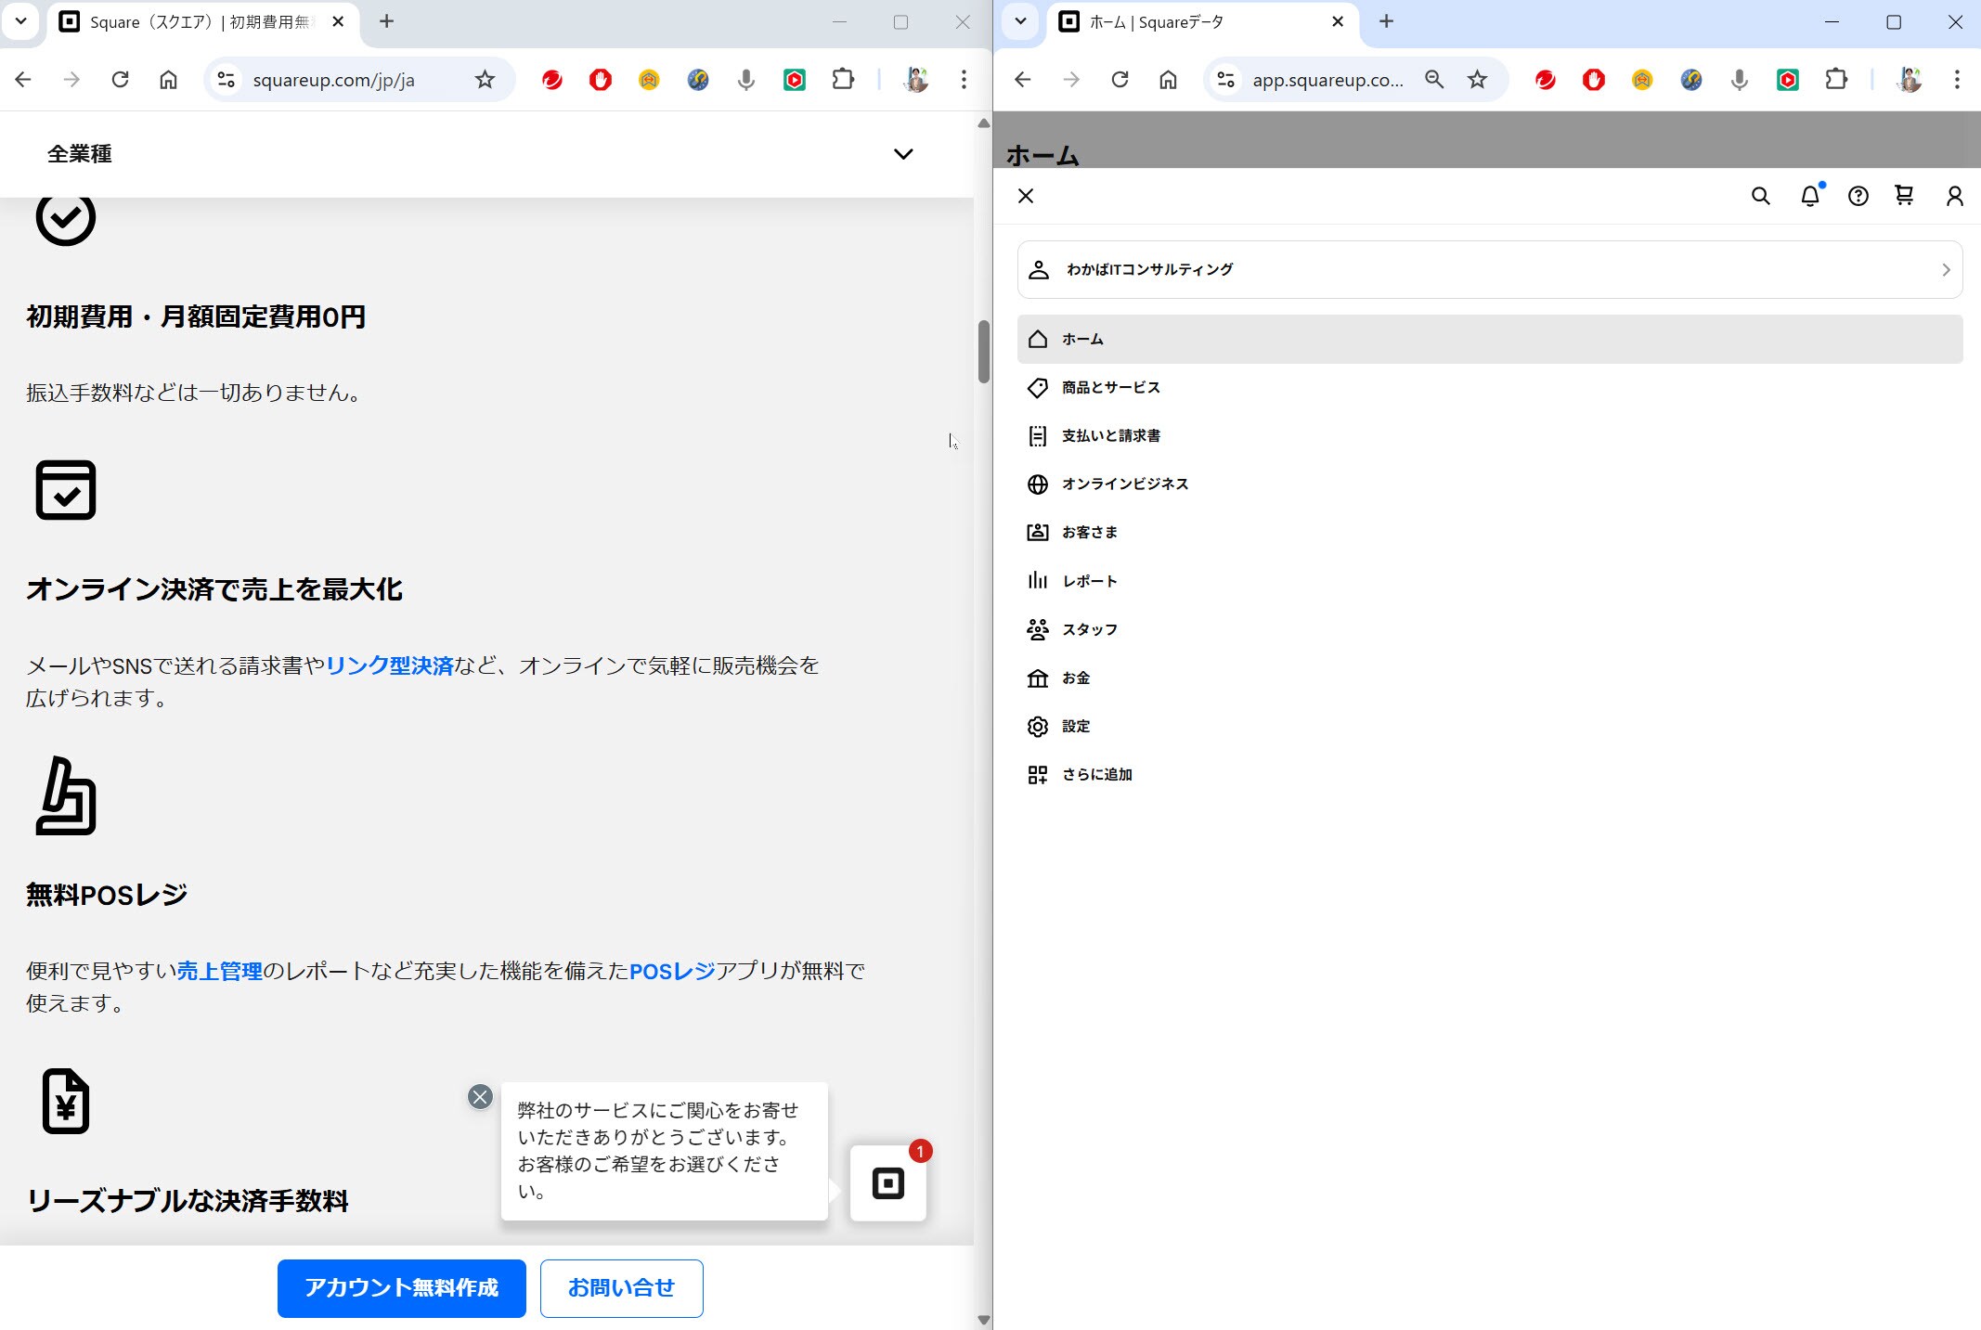Dismiss the chat greeting popup bubble
The image size is (1981, 1330).
480,1097
